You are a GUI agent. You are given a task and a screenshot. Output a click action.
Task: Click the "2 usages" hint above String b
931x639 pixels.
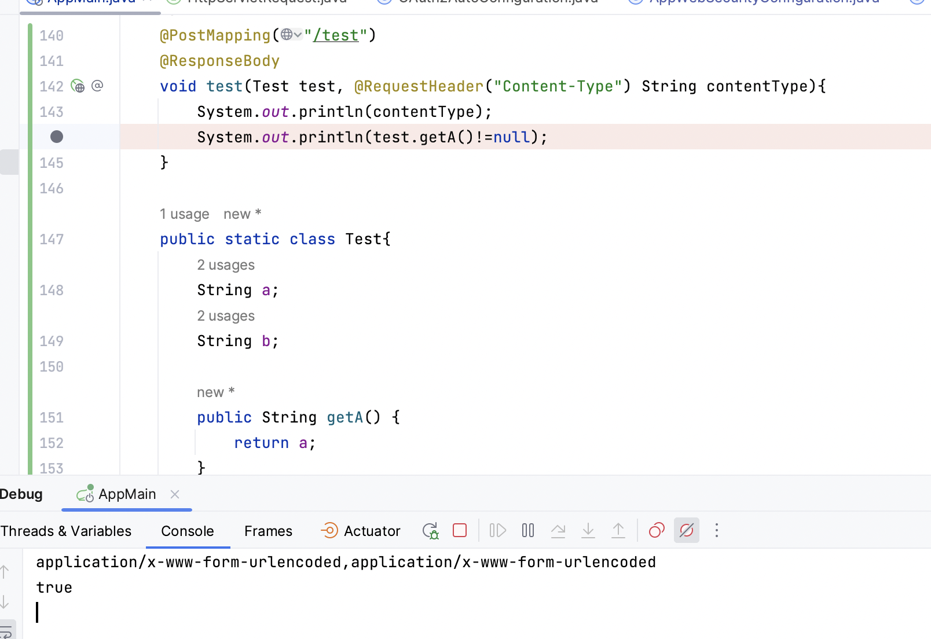pos(226,316)
